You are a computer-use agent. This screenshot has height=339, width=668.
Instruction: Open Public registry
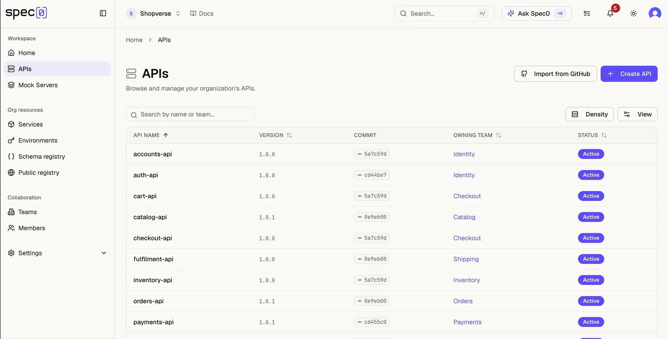(x=57, y=173)
